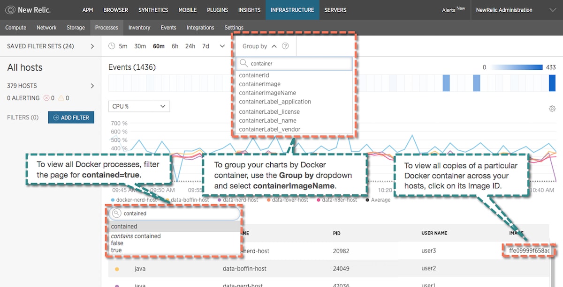Screen dimensions: 563x287
Task: Open the CPU % metric dropdown
Action: pyautogui.click(x=139, y=106)
